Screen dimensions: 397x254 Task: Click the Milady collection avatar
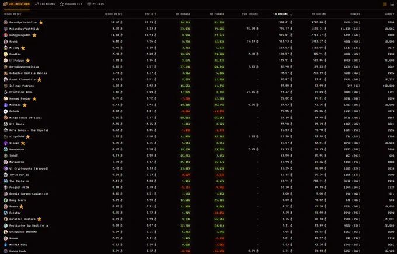[6, 48]
